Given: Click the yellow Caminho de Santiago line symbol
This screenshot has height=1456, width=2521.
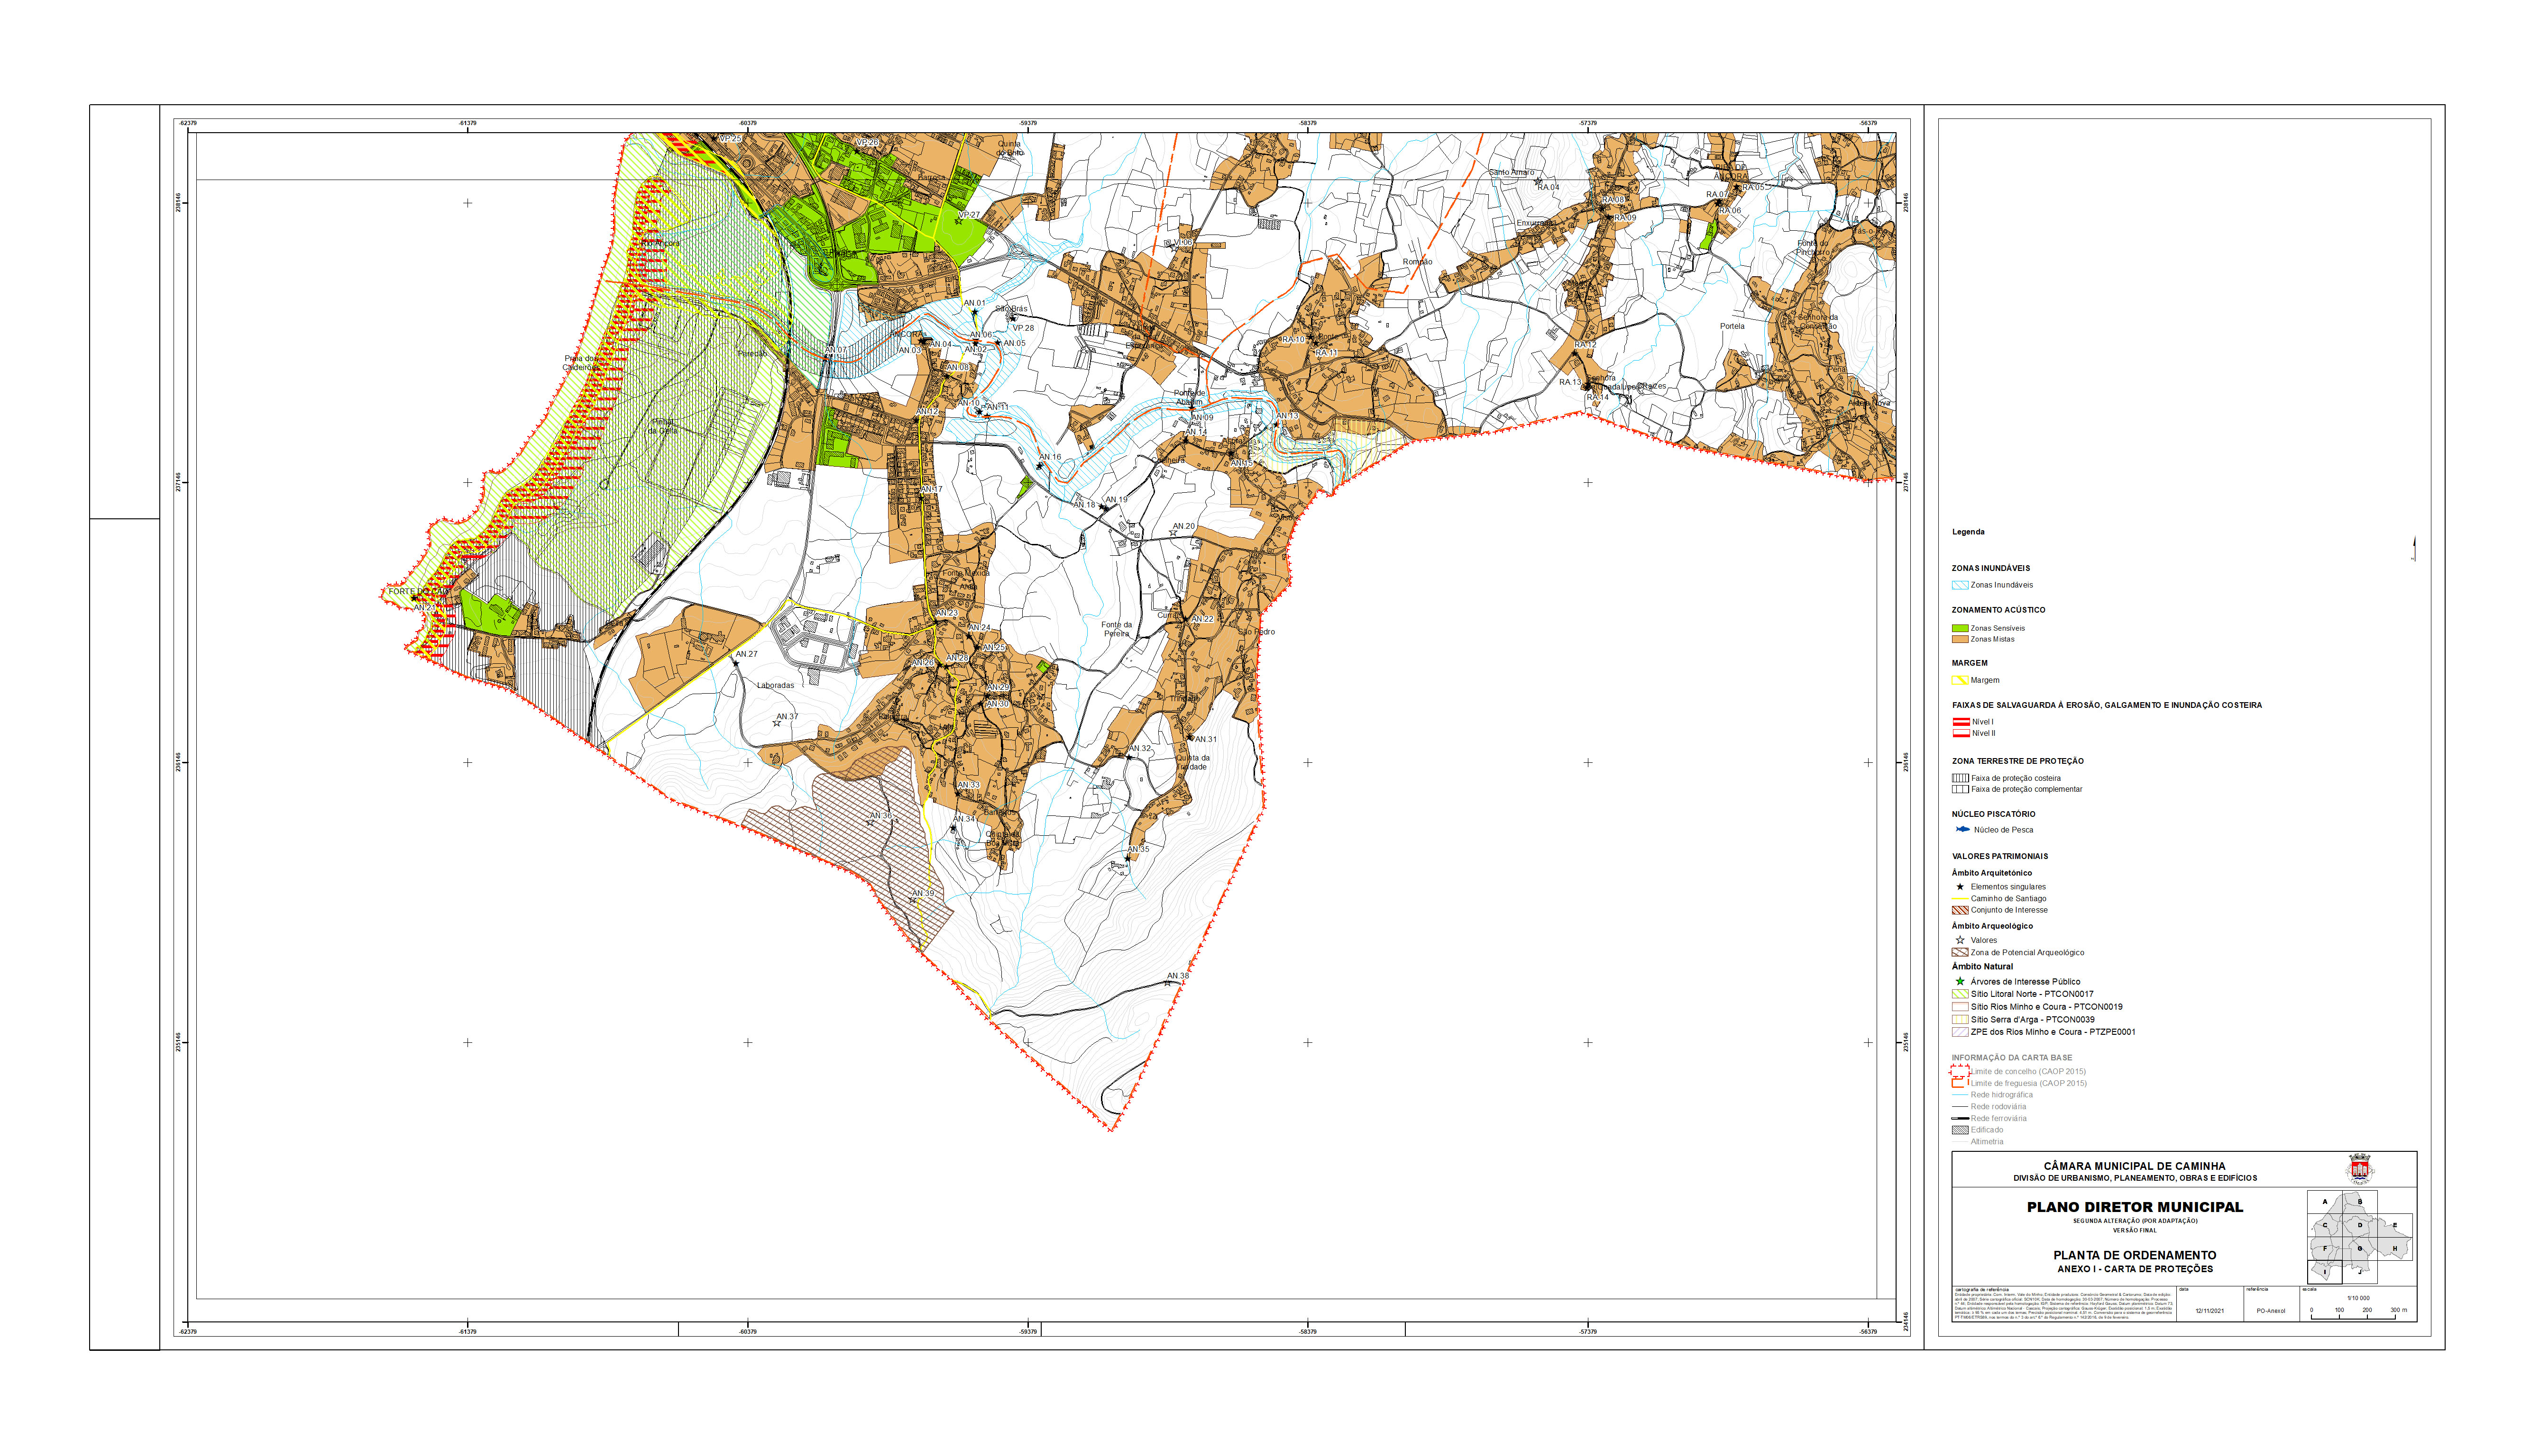Looking at the screenshot, I should [1960, 899].
